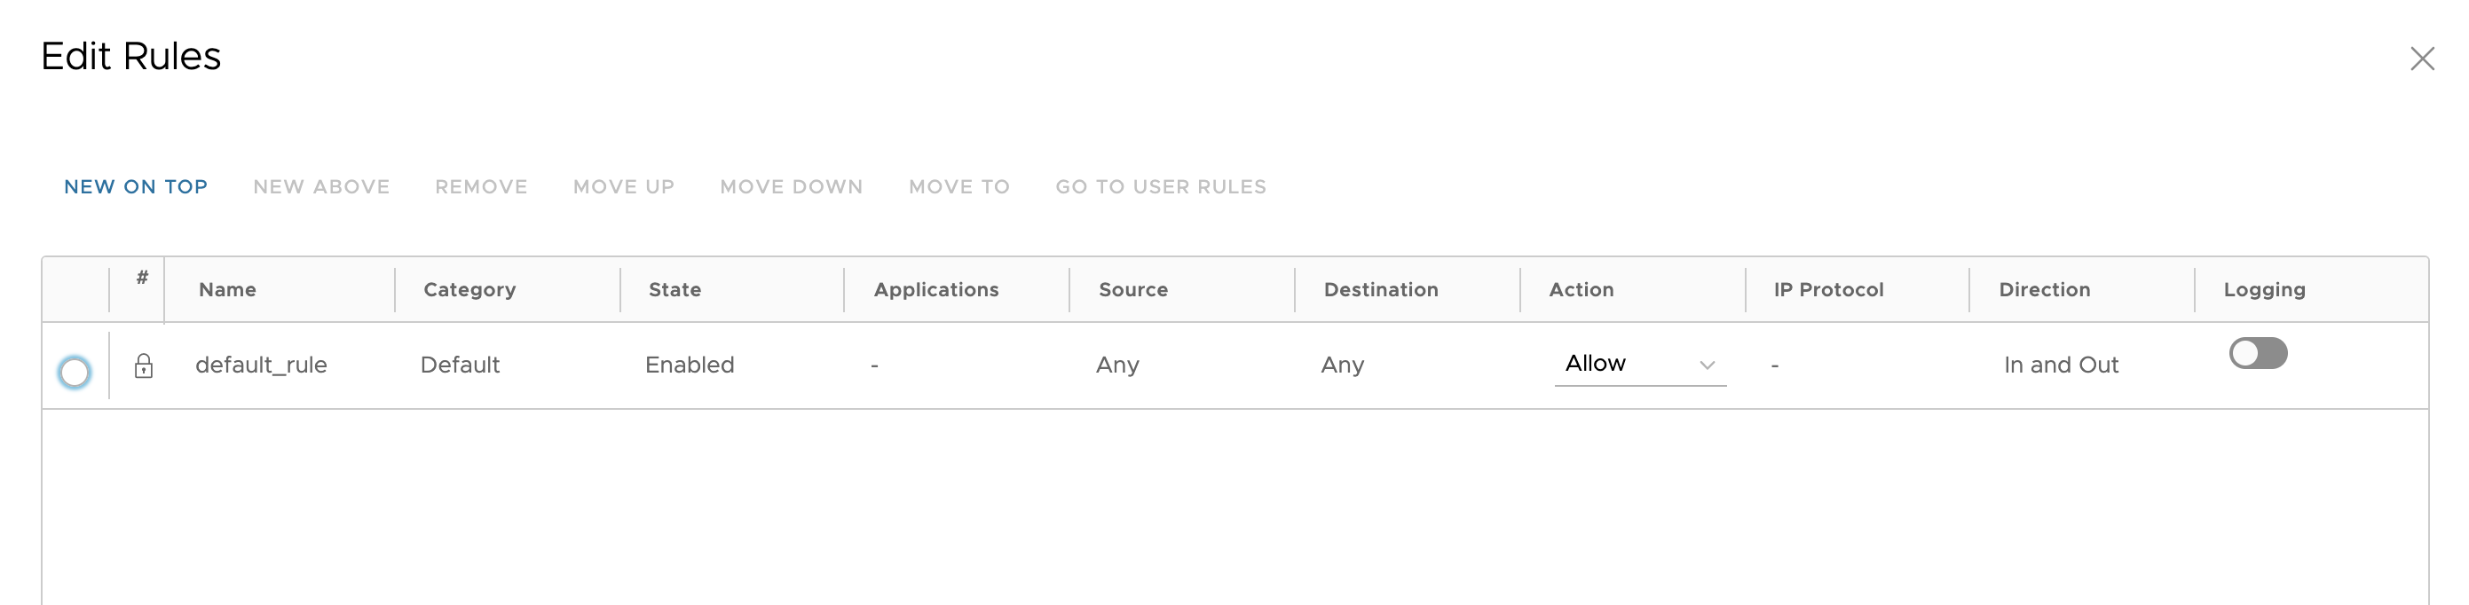Go to User Rules
Image resolution: width=2469 pixels, height=605 pixels.
pyautogui.click(x=1161, y=187)
